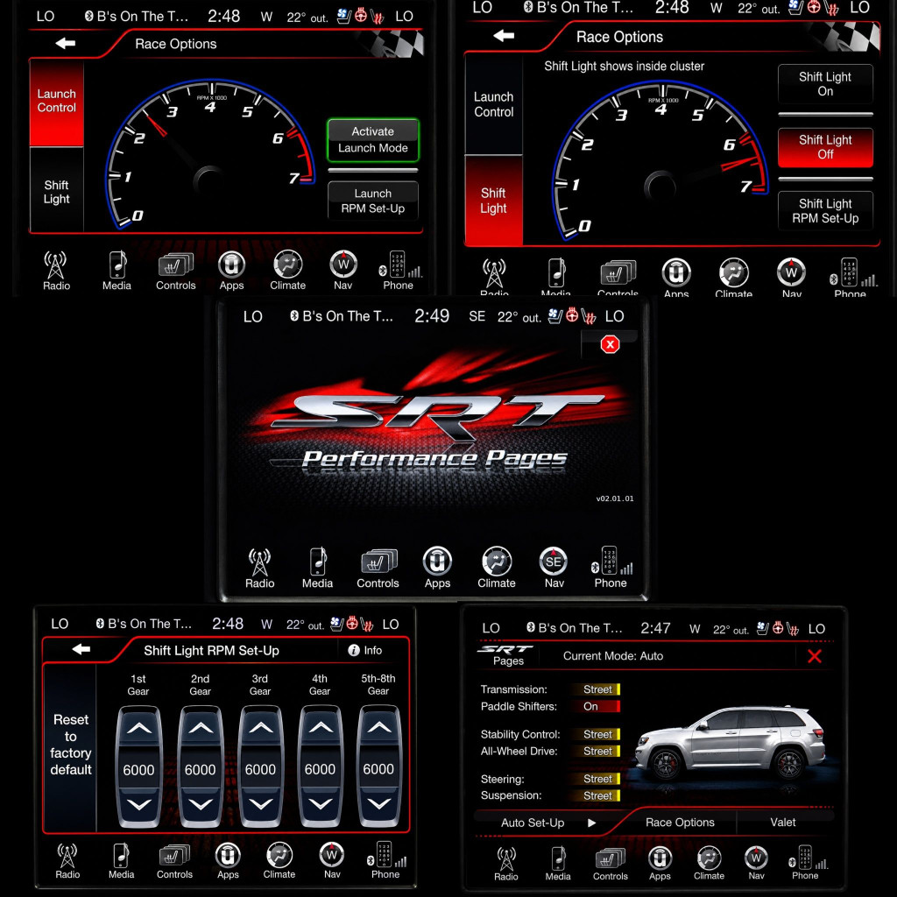Viewport: 897px width, 897px height.
Task: Open Radio on RPM Set-Up screen
Action: pyautogui.click(x=67, y=861)
